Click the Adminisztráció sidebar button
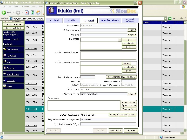 (13, 28)
